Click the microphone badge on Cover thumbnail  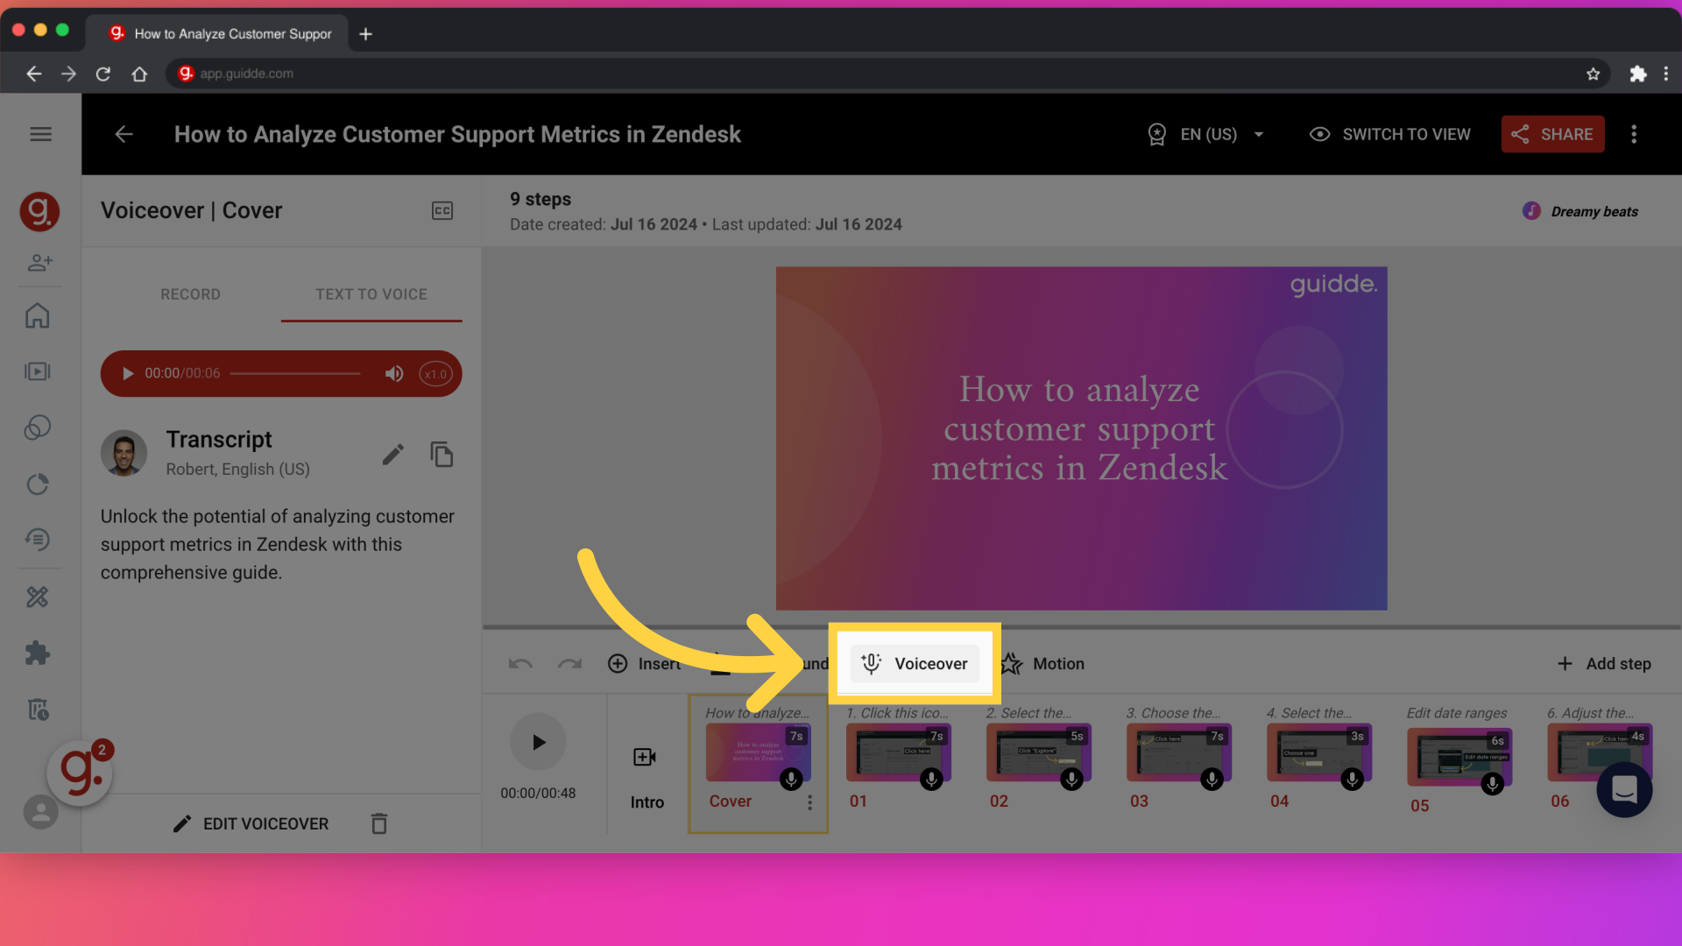click(x=791, y=779)
